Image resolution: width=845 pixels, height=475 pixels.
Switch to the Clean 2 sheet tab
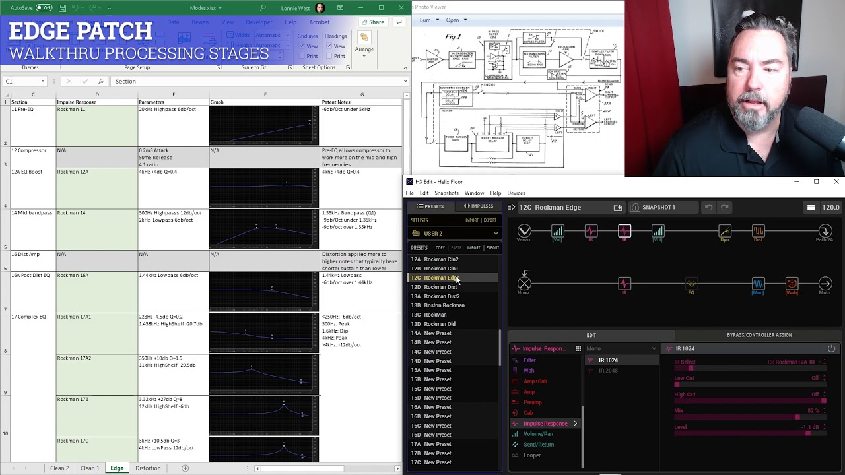(59, 468)
